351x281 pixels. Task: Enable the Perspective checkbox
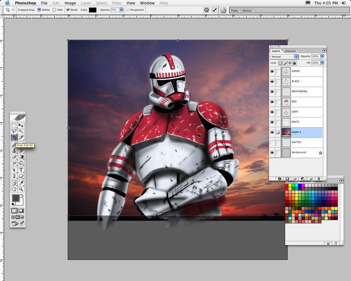click(x=128, y=10)
